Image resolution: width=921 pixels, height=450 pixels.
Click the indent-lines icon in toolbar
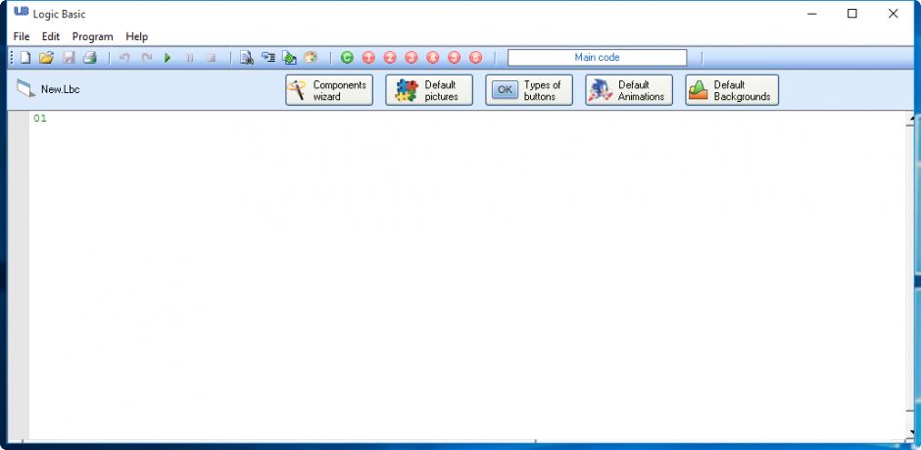pyautogui.click(x=268, y=58)
